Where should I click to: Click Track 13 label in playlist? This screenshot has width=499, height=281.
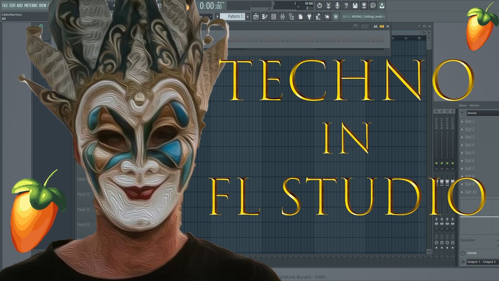(83, 224)
